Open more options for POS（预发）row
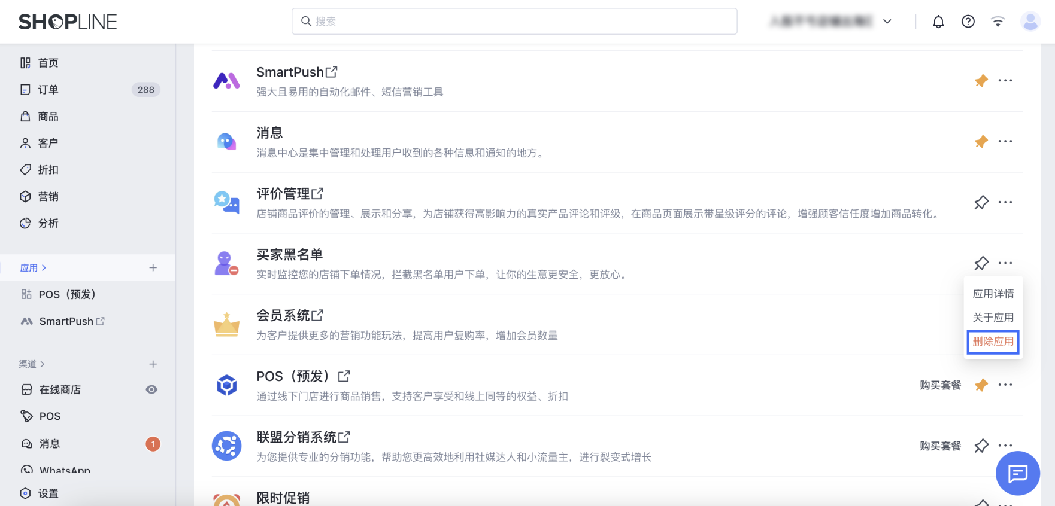Image resolution: width=1055 pixels, height=506 pixels. coord(1005,385)
